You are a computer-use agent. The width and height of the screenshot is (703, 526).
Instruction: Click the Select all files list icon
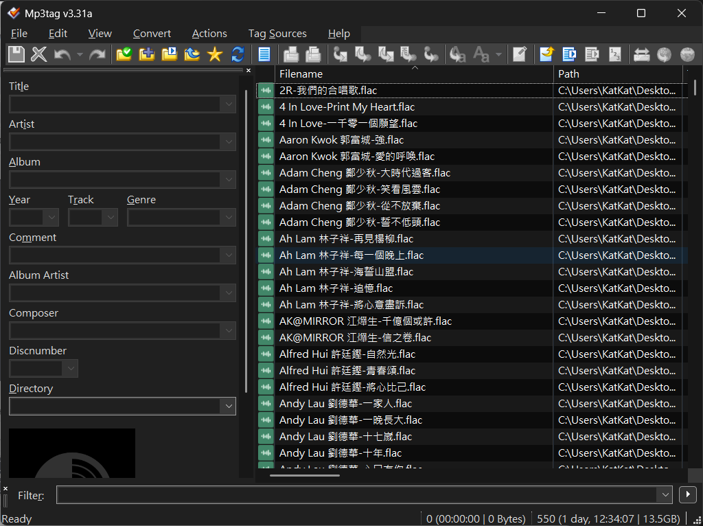[x=264, y=54]
